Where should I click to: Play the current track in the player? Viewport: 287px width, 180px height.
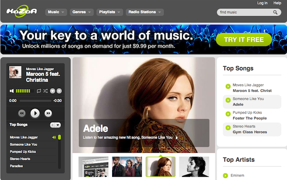(x=35, y=113)
